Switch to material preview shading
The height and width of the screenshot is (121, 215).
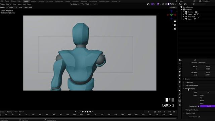click(x=171, y=4)
